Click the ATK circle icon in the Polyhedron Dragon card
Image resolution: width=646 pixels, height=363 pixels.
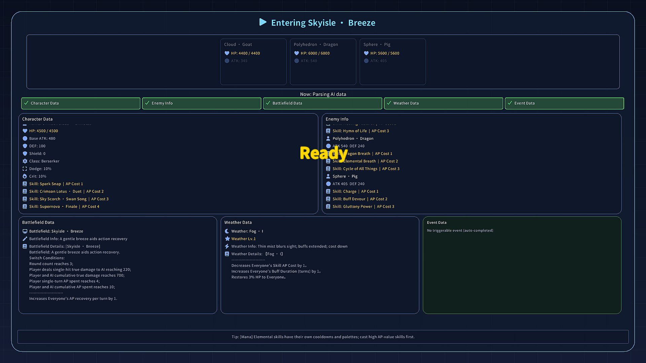(296, 61)
